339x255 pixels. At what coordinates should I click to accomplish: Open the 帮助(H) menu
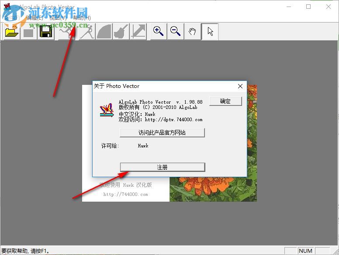(82, 17)
